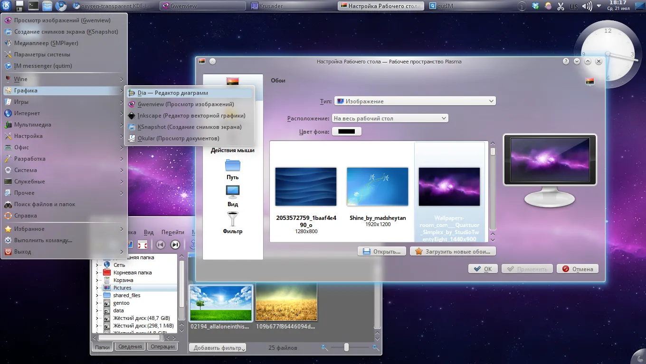The image size is (646, 364).
Task: Click the black Цвет фона color swatch
Action: [x=346, y=131]
